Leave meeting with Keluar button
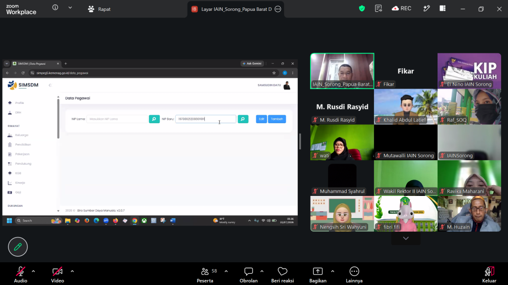 (489, 275)
